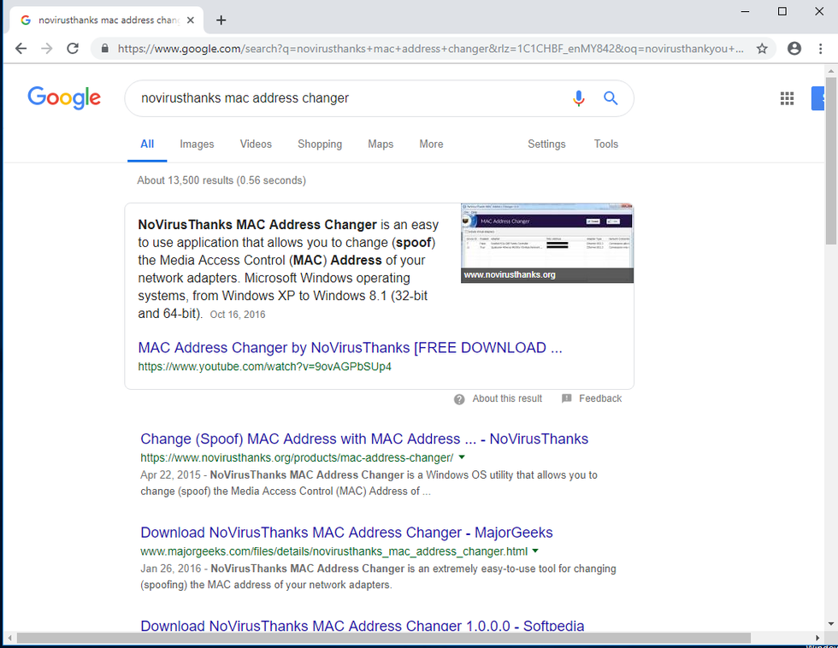Switch to the All results tab
Image resolution: width=838 pixels, height=648 pixels.
(147, 144)
